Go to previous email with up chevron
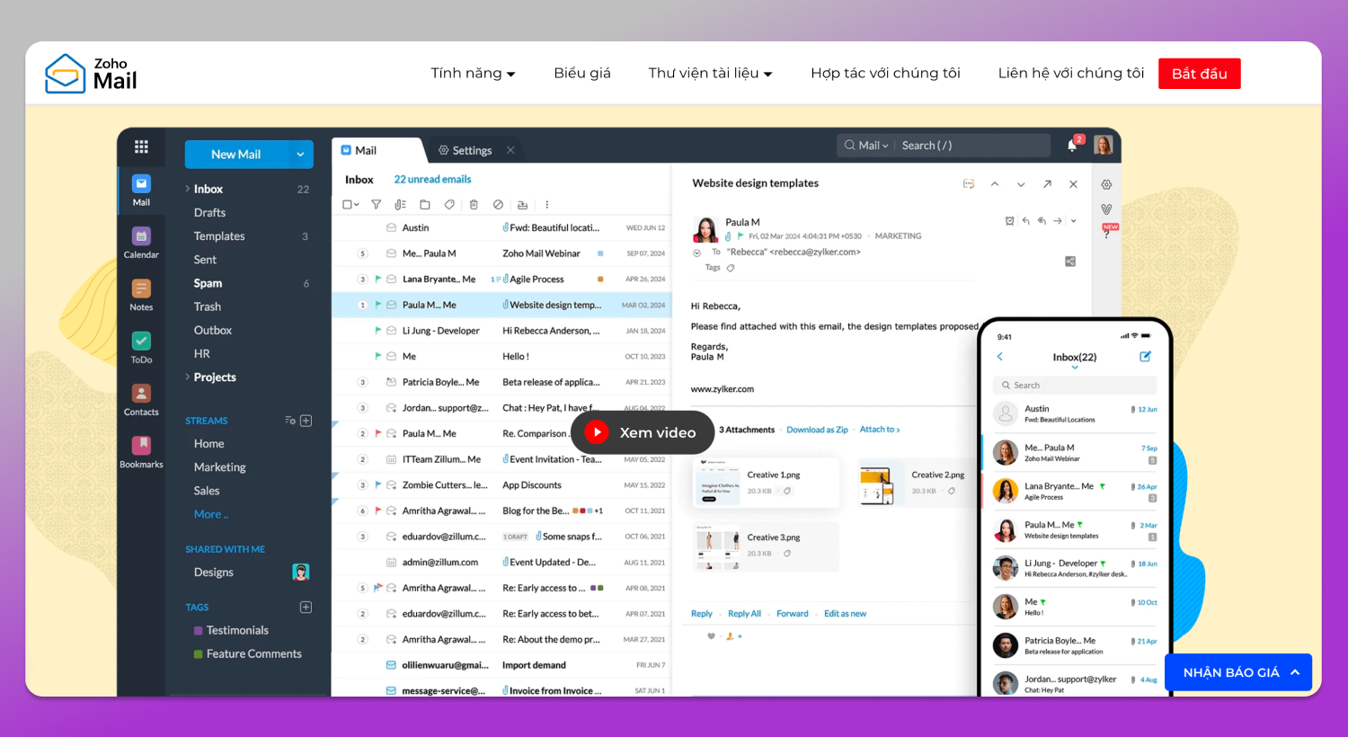 [995, 184]
